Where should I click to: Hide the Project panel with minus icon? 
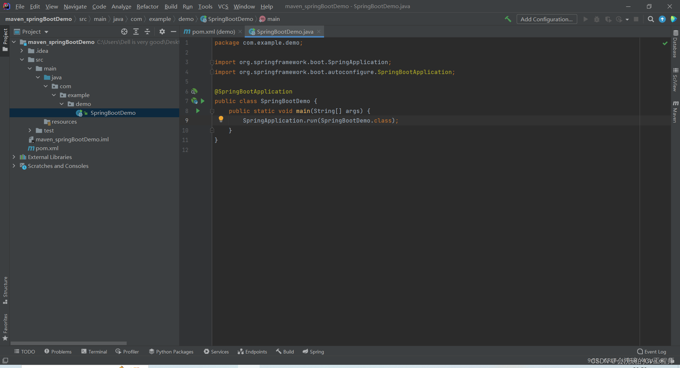pyautogui.click(x=174, y=32)
